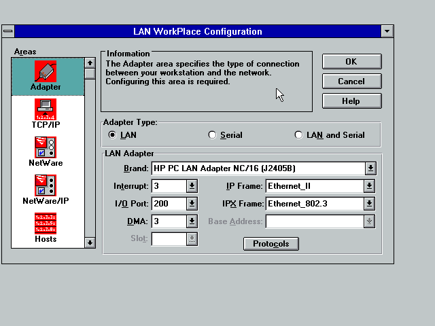Click the disabled Slot dropdown arrow
The width and height of the screenshot is (435, 326).
tap(192, 238)
